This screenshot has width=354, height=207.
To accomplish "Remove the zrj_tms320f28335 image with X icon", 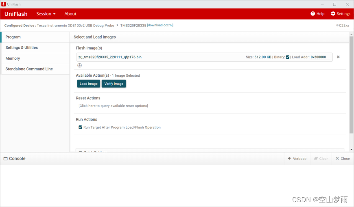I will click(x=338, y=57).
